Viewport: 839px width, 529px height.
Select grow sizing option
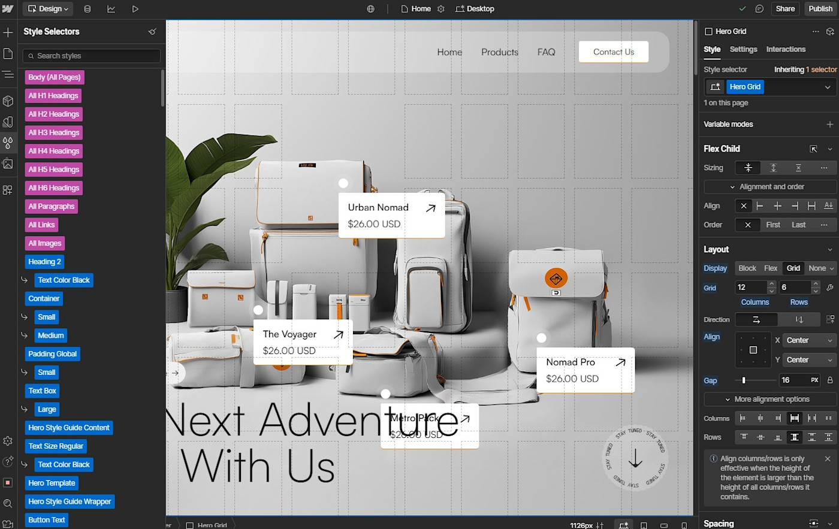pos(773,168)
